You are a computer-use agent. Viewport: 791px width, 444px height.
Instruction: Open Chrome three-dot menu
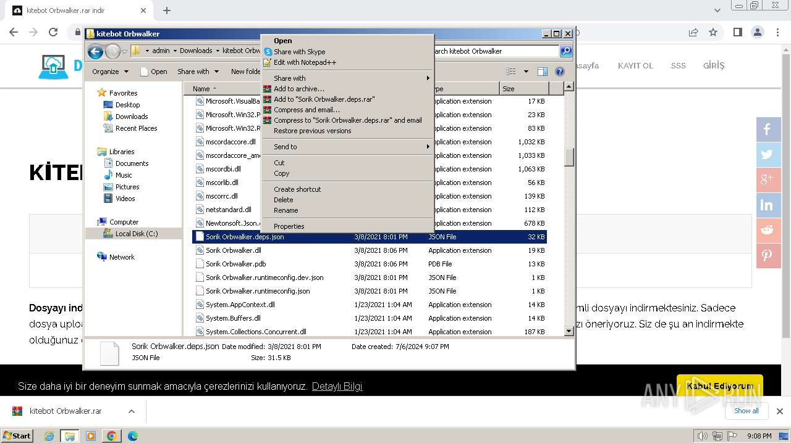pyautogui.click(x=779, y=32)
